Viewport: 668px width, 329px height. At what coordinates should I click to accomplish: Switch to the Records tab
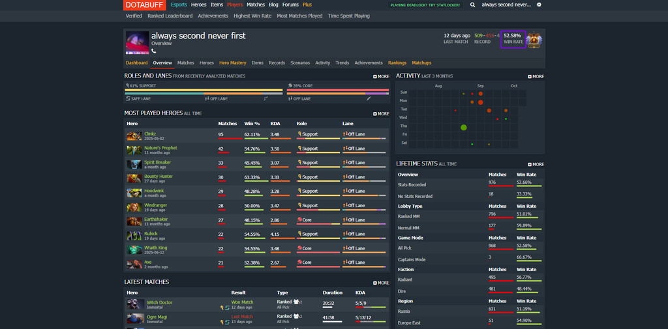coord(277,63)
